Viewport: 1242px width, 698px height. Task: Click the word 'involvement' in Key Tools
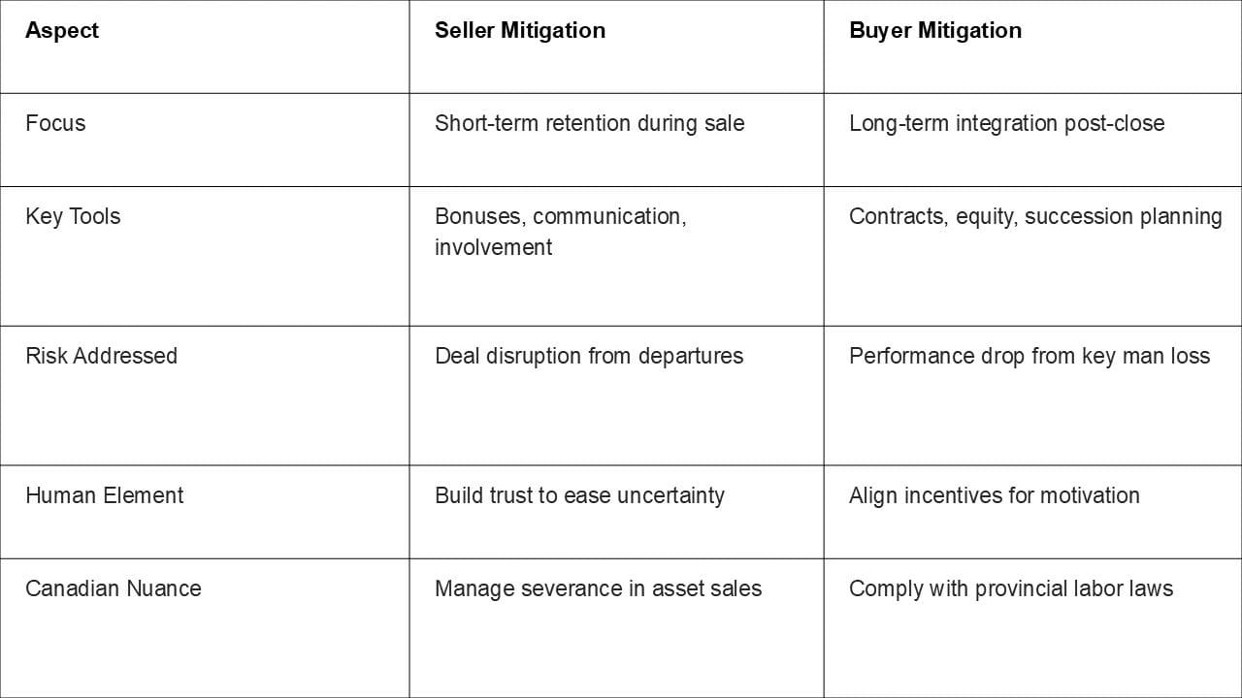click(493, 247)
